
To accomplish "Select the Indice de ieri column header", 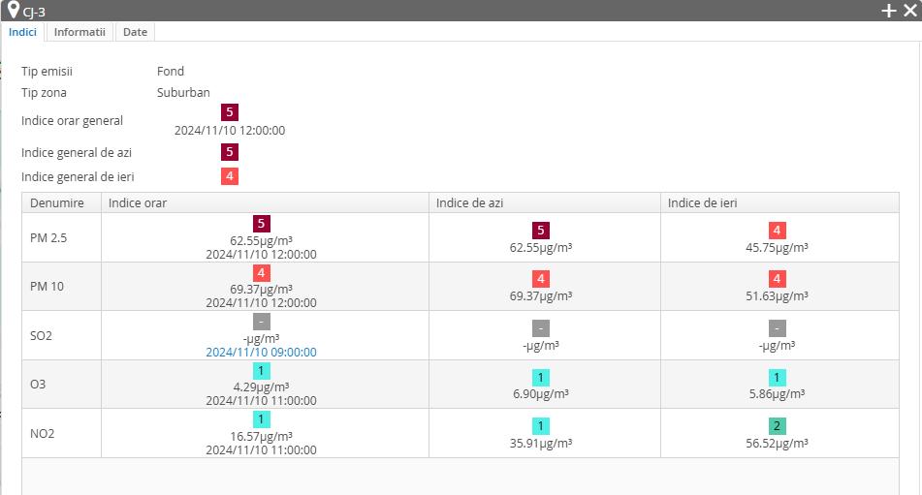I will (x=702, y=202).
